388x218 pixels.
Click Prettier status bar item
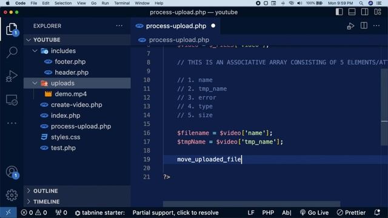[351, 213]
